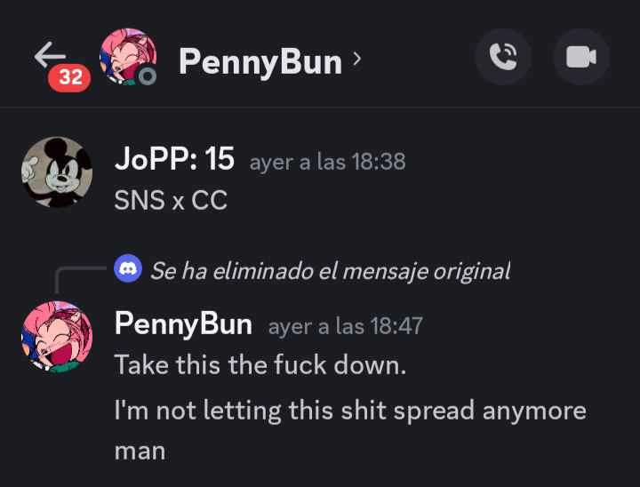Tap the idle status dot on header avatar
Image resolution: width=640 pixels, height=487 pixels.
[148, 76]
